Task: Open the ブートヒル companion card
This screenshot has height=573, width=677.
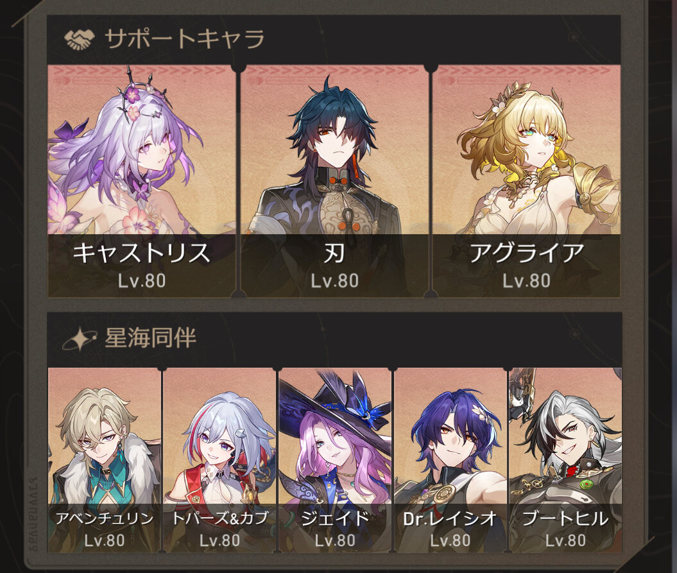Action: click(565, 460)
